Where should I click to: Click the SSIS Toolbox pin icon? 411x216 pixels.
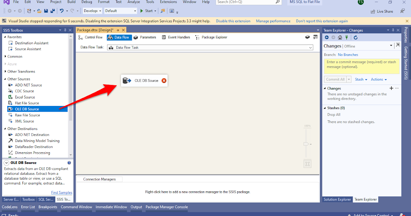pos(65,30)
